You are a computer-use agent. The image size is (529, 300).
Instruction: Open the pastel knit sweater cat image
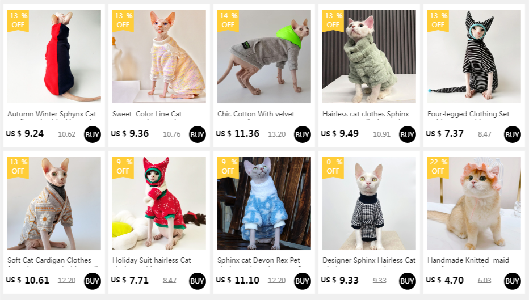click(159, 56)
